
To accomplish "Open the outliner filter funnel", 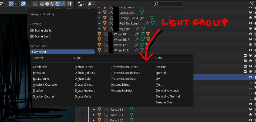I will pos(253,4).
